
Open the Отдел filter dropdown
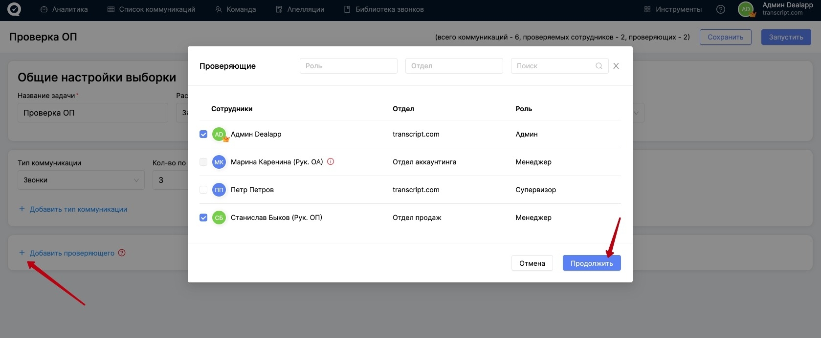[x=454, y=66]
